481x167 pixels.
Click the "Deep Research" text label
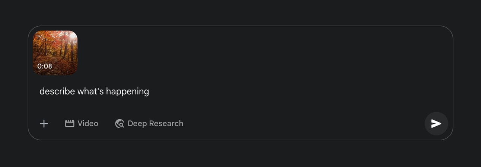[x=155, y=124]
